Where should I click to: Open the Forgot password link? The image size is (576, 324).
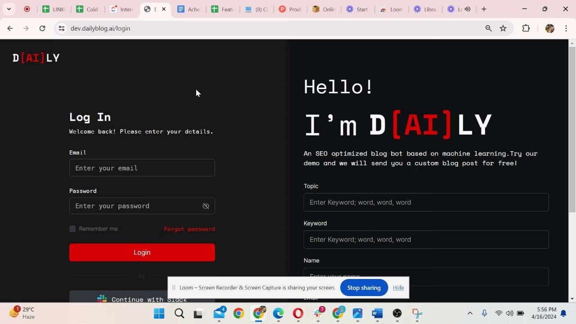(189, 229)
